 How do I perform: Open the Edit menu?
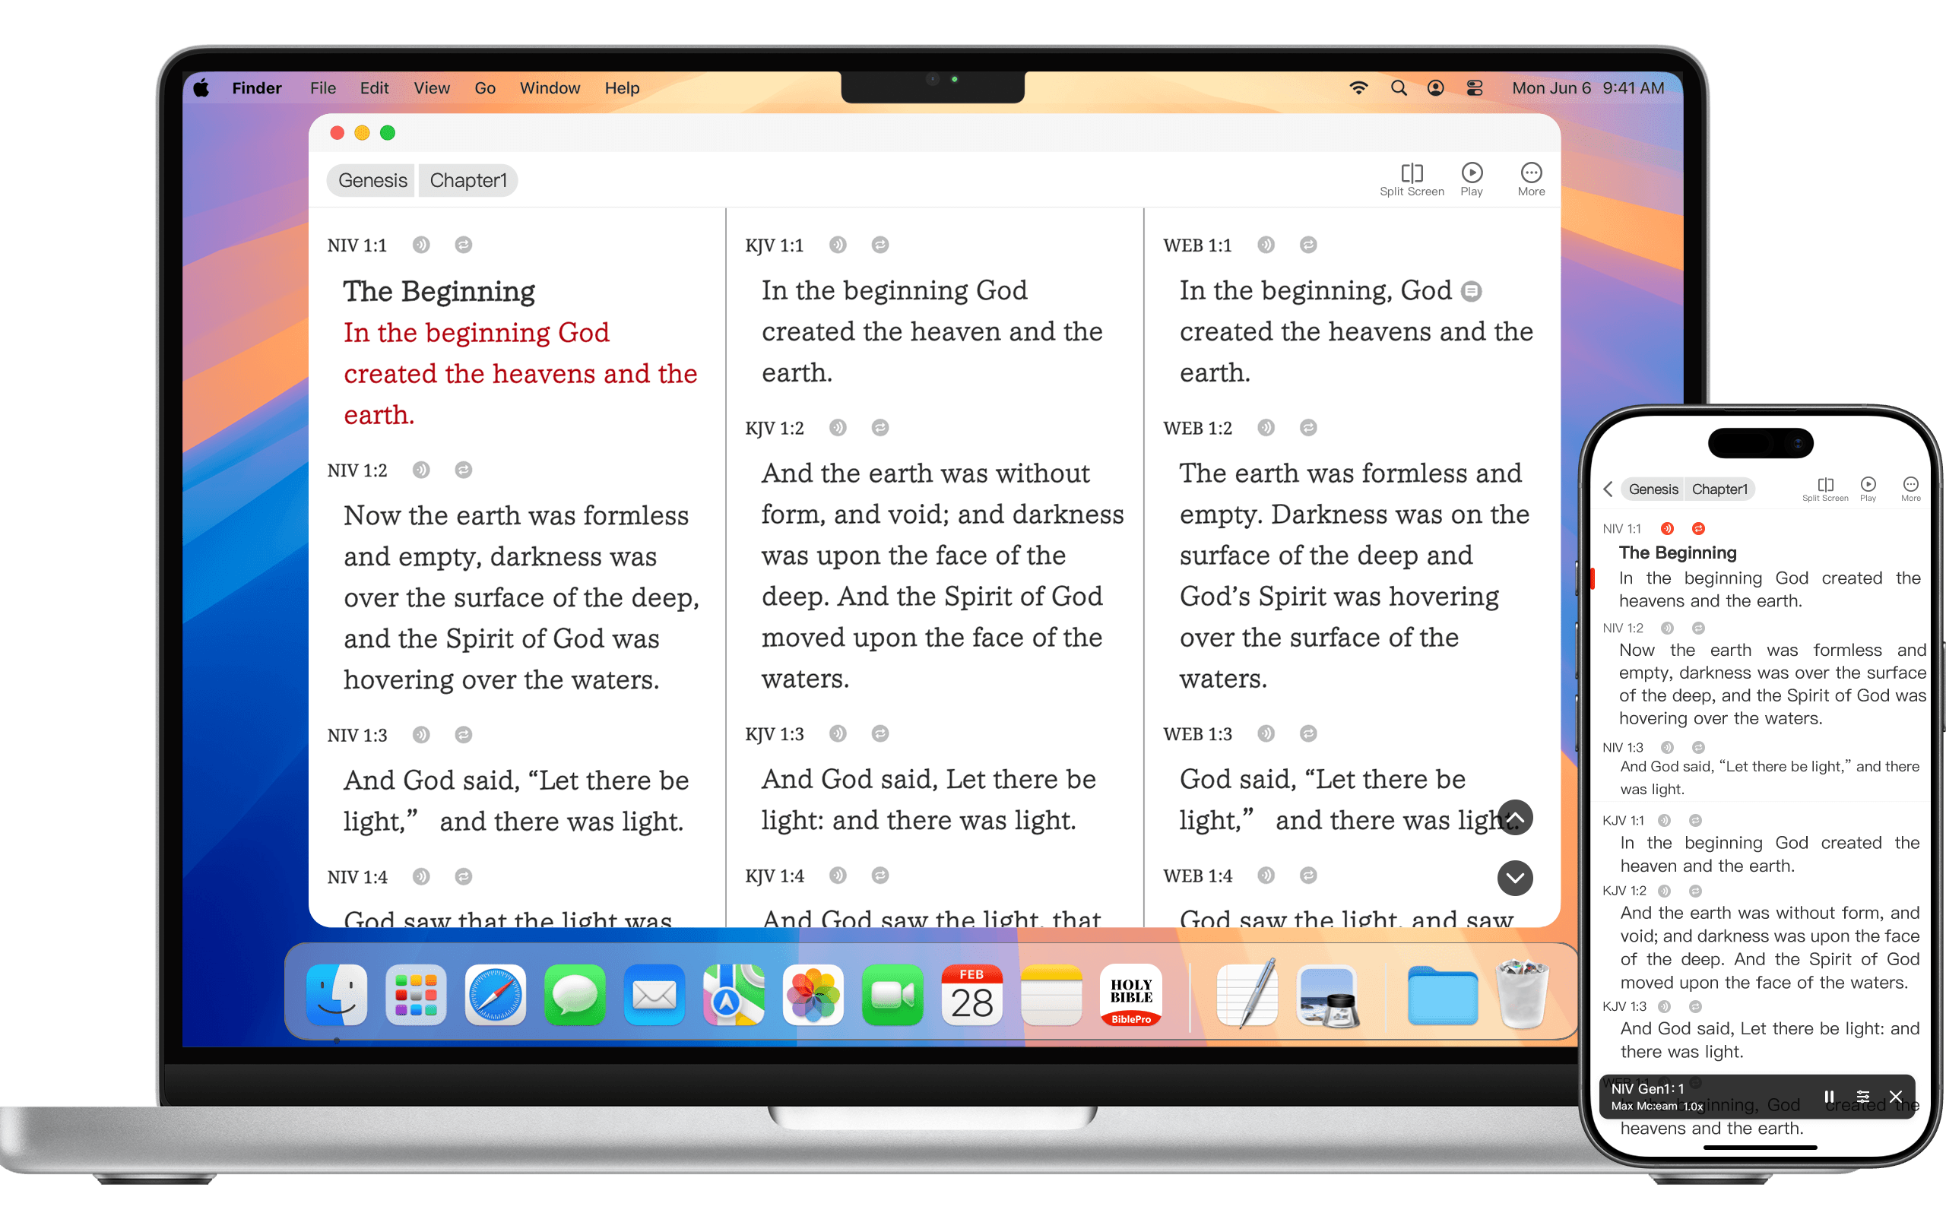[374, 87]
